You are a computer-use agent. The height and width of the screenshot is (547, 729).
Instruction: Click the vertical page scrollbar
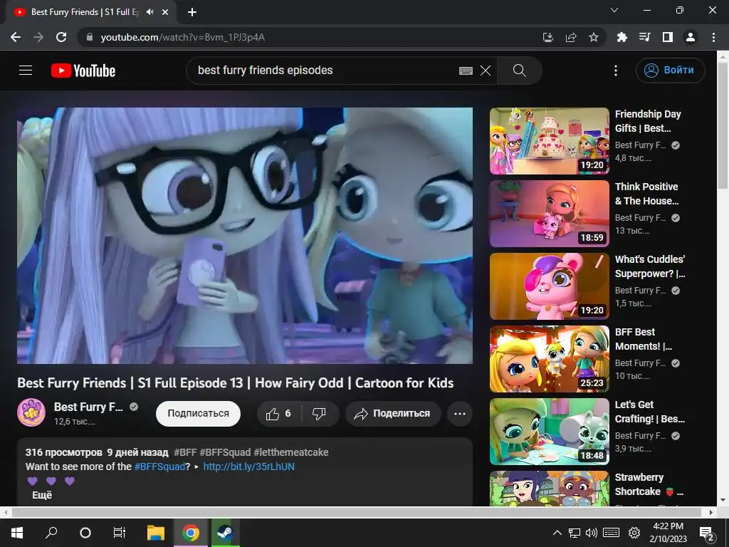pyautogui.click(x=723, y=125)
